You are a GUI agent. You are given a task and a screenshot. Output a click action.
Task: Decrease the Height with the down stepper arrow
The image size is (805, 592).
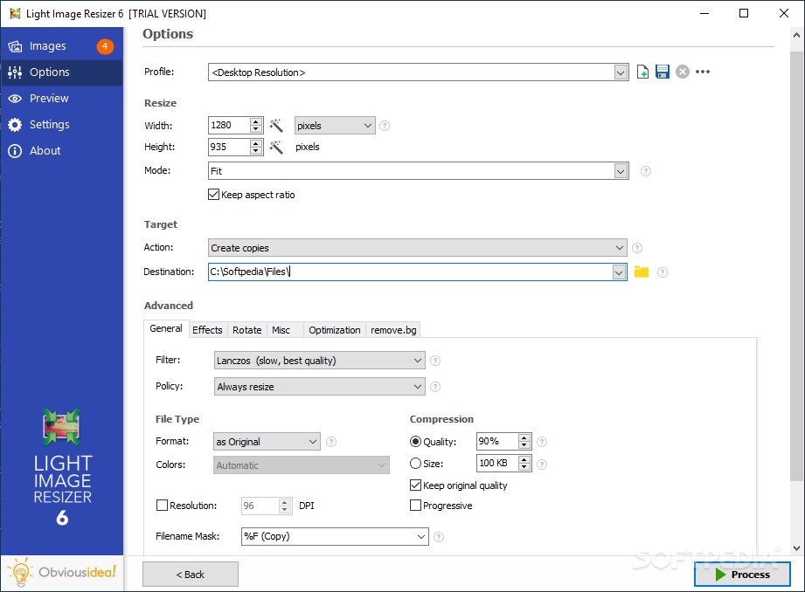(256, 151)
